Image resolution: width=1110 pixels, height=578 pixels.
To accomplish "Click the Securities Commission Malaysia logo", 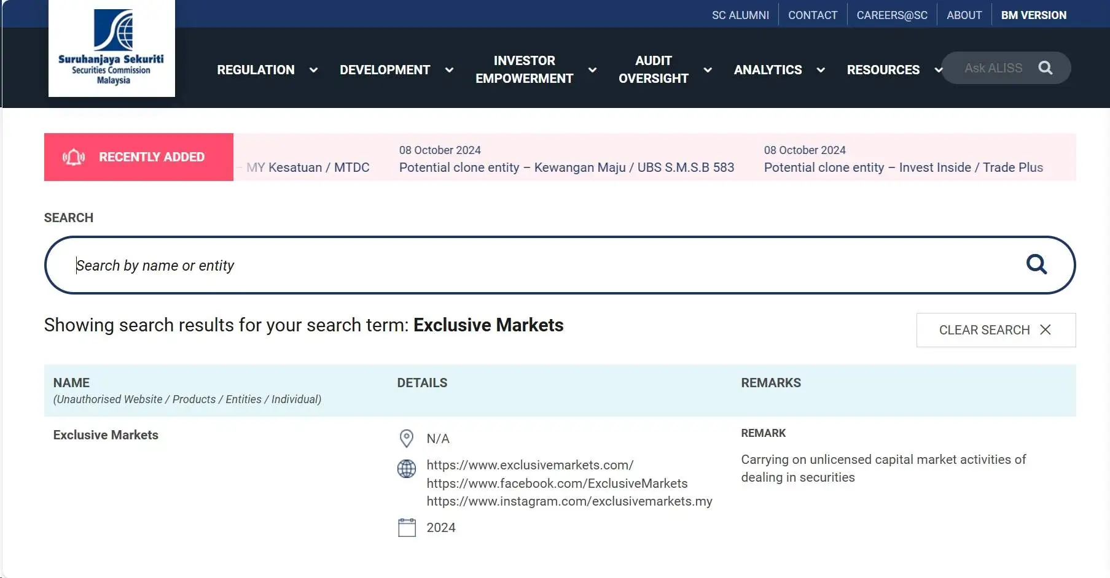I will (112, 48).
